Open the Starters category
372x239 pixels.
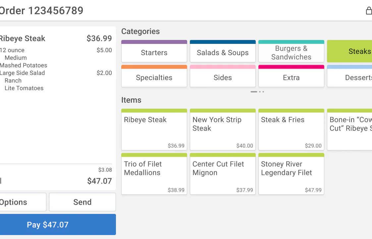tap(154, 51)
